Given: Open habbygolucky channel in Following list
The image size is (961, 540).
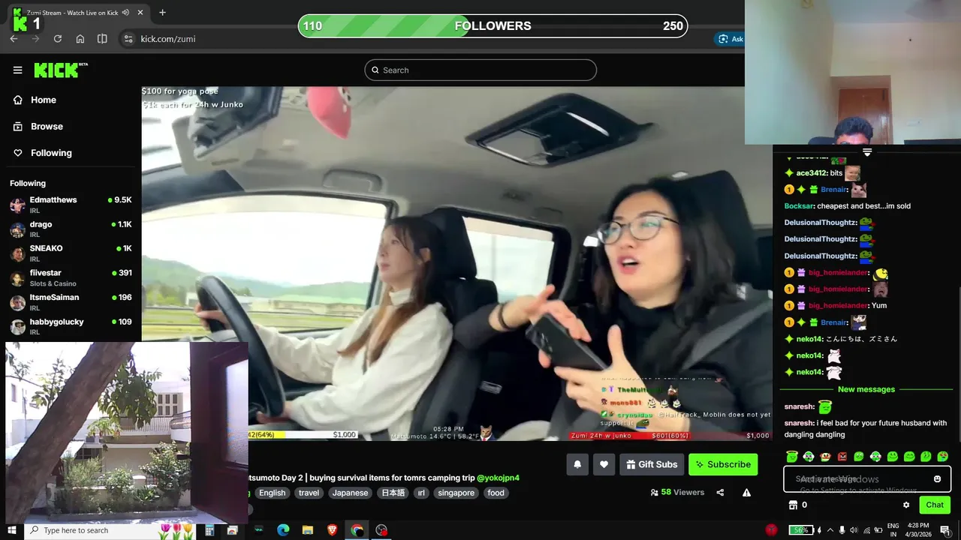Looking at the screenshot, I should coord(71,326).
